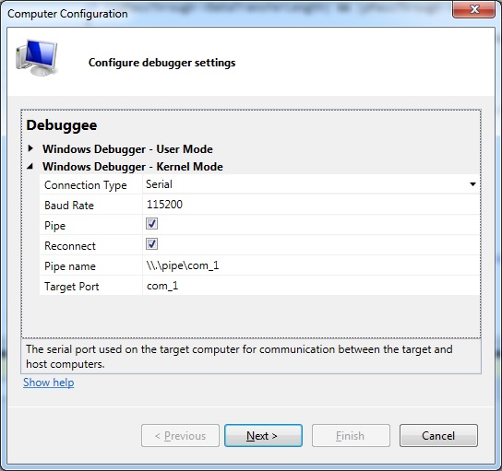This screenshot has width=502, height=471.
Task: Click the disabled Previous button
Action: (180, 435)
